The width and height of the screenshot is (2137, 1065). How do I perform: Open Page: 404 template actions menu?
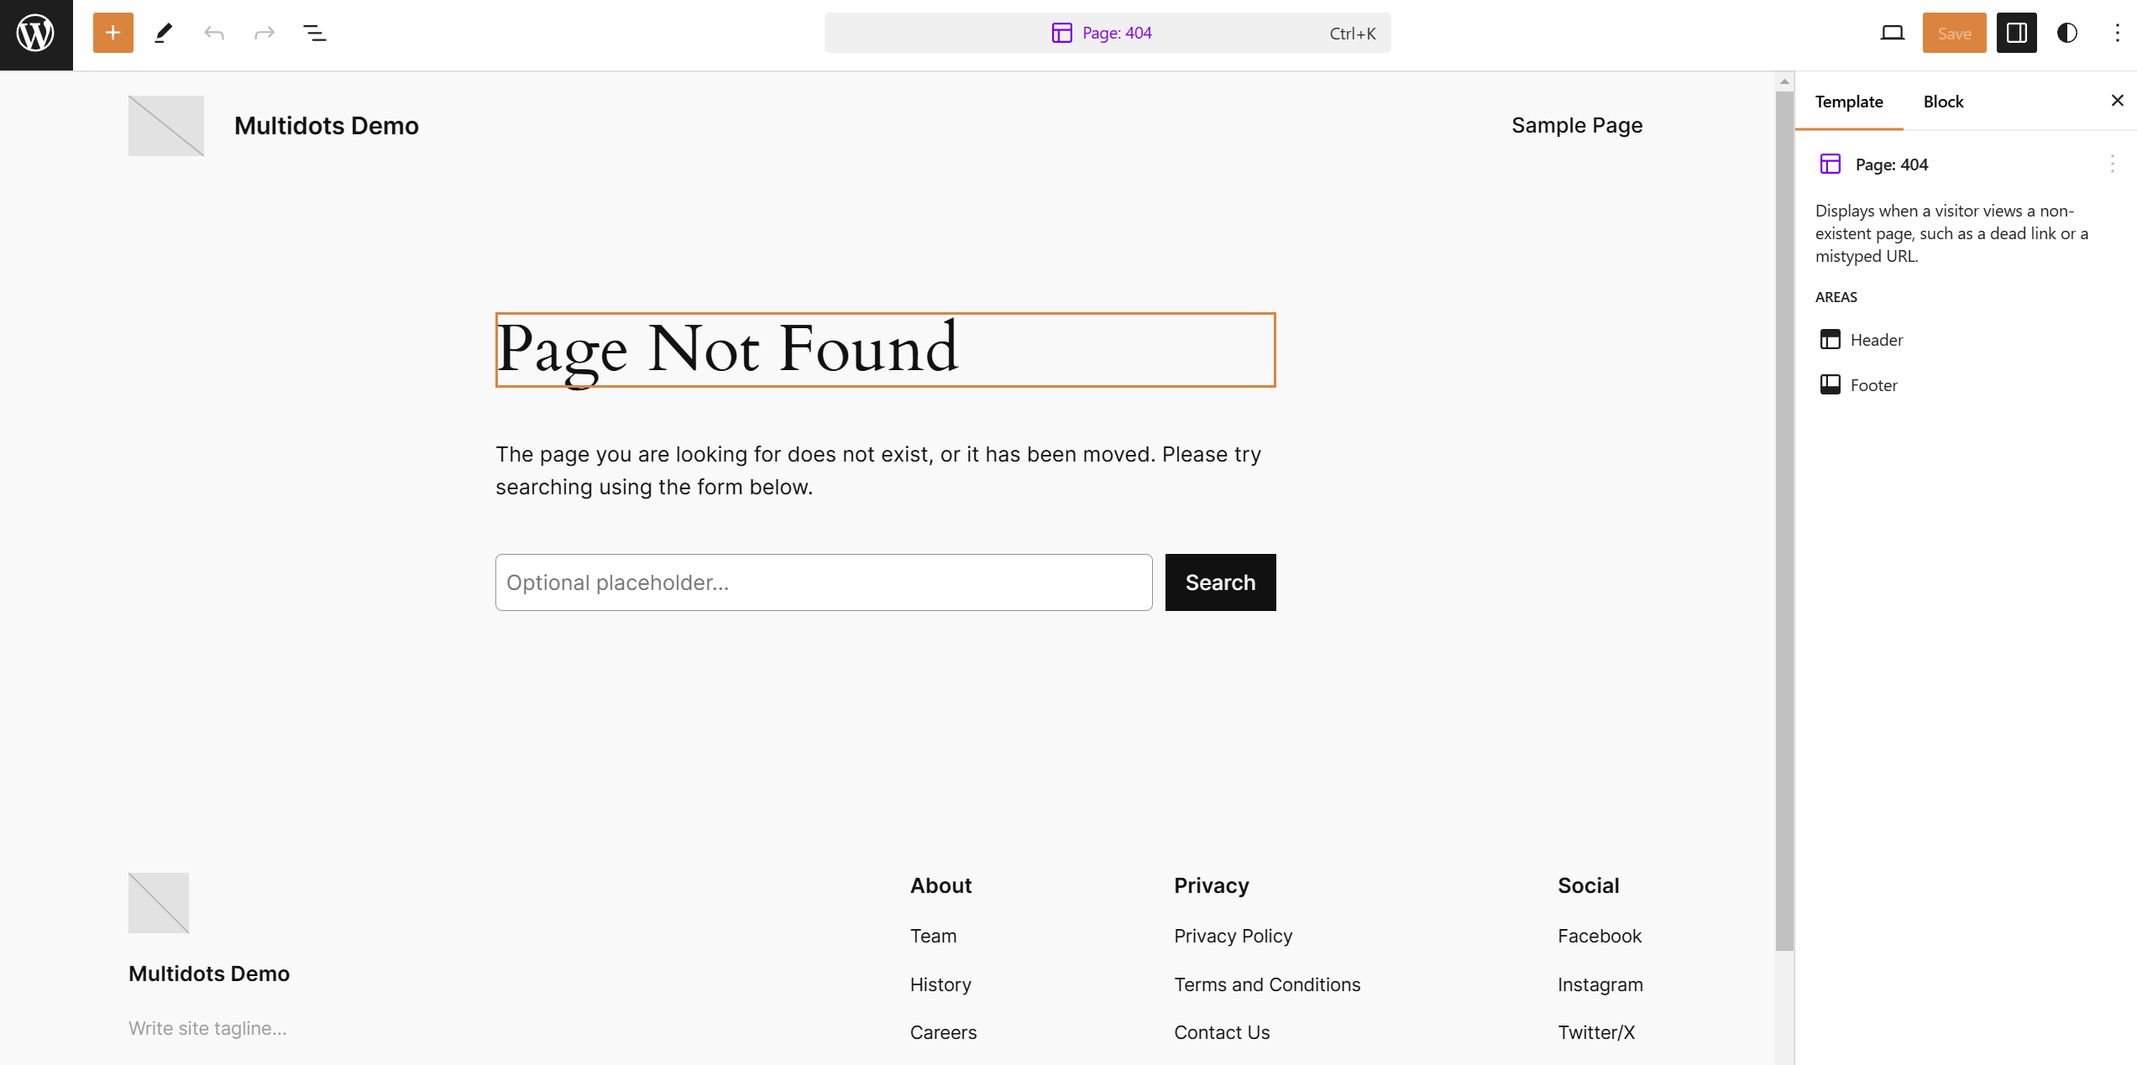click(x=2112, y=164)
